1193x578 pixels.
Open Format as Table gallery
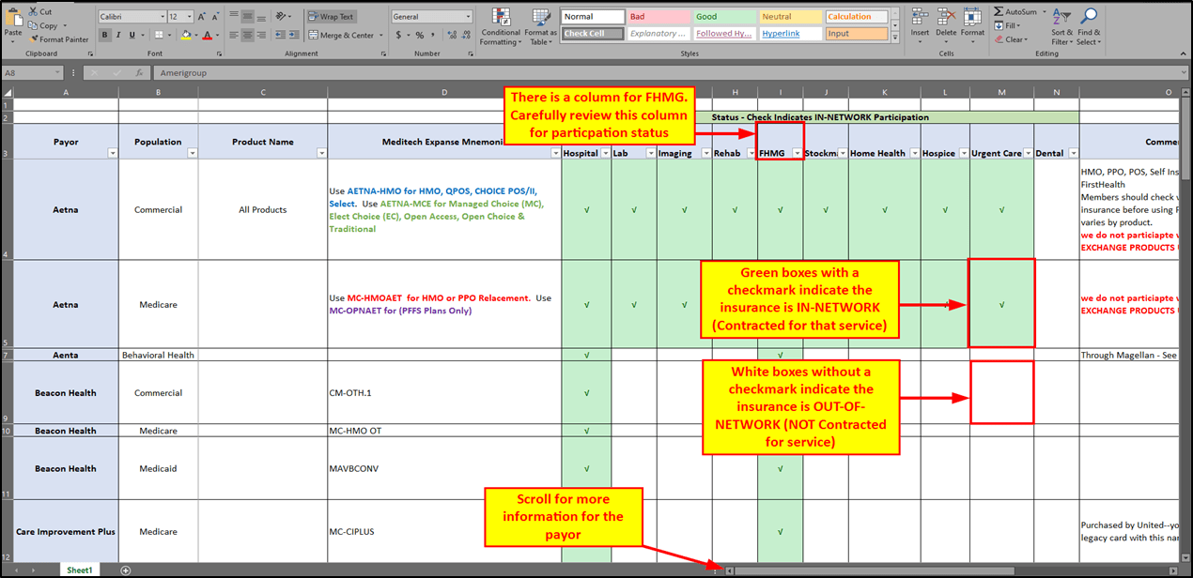click(540, 26)
